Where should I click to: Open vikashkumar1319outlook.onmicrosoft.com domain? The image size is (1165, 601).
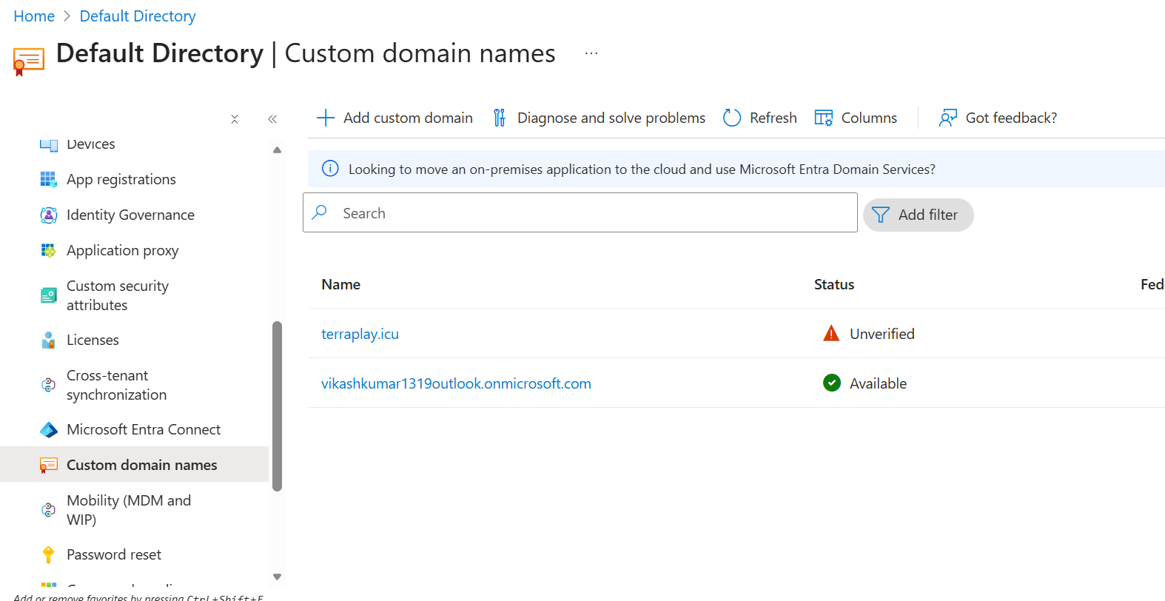(x=456, y=383)
